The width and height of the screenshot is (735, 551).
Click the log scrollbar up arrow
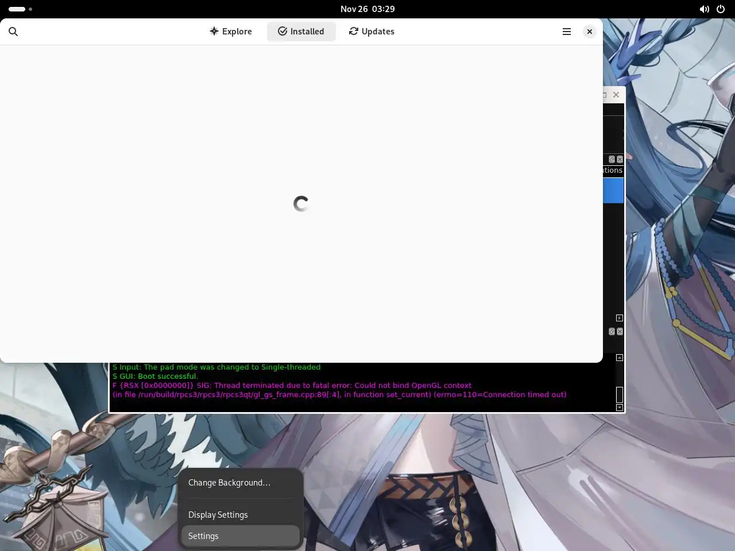(620, 358)
